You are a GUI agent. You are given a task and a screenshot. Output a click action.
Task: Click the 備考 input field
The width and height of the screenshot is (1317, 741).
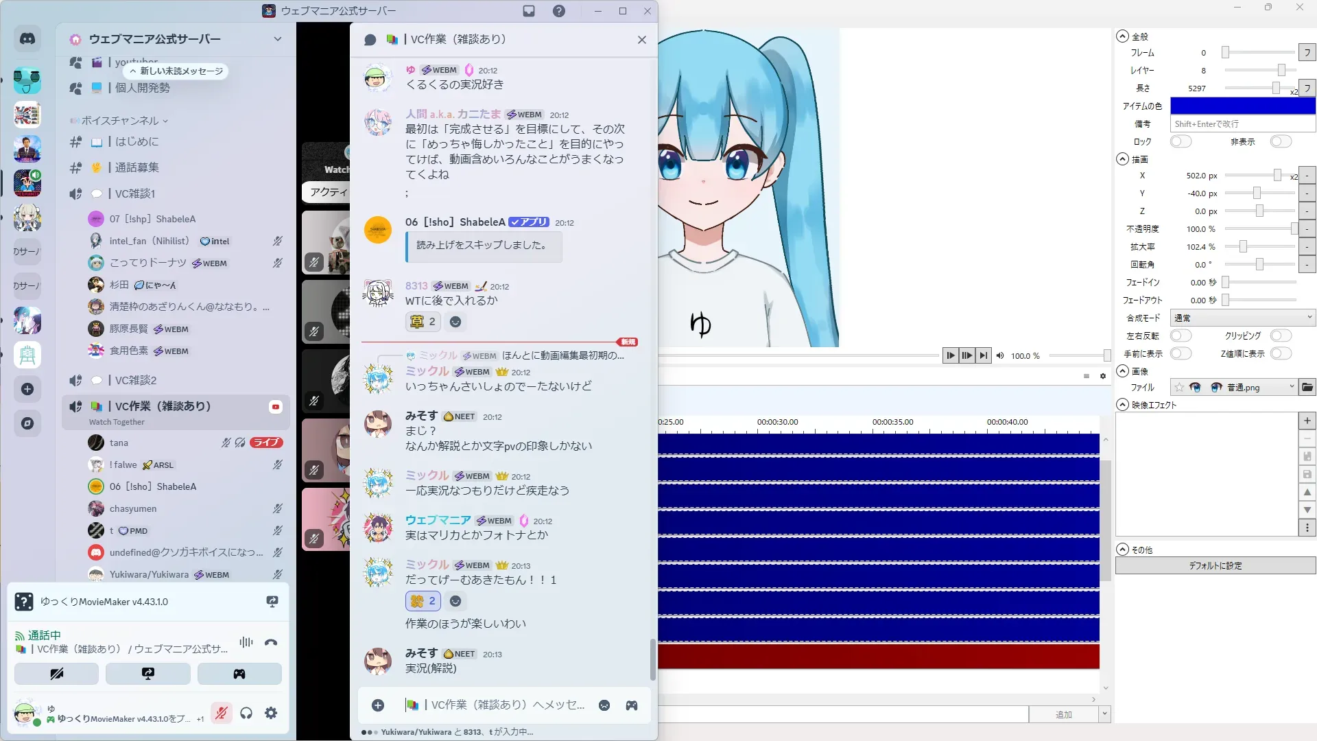(1242, 123)
